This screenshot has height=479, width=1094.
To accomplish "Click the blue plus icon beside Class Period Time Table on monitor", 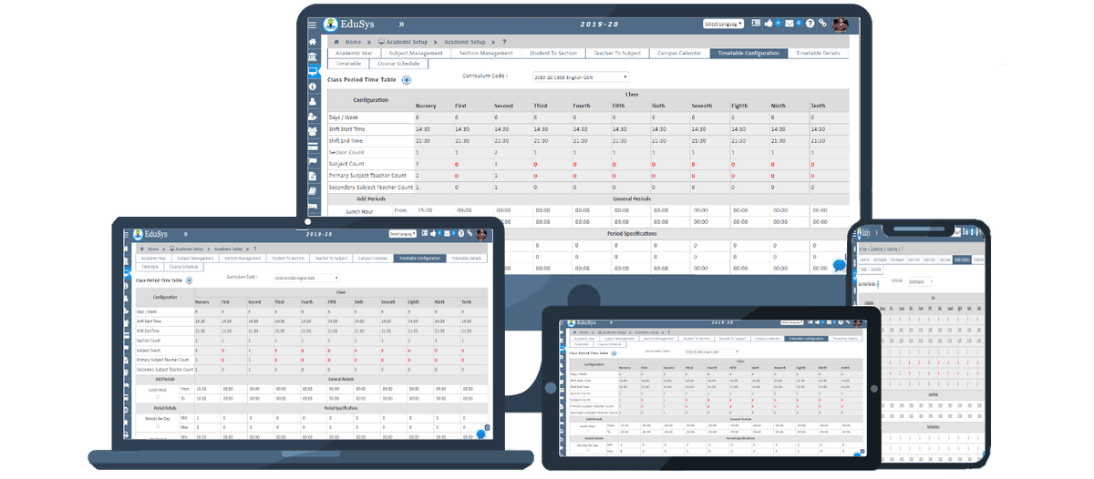I will click(x=407, y=80).
